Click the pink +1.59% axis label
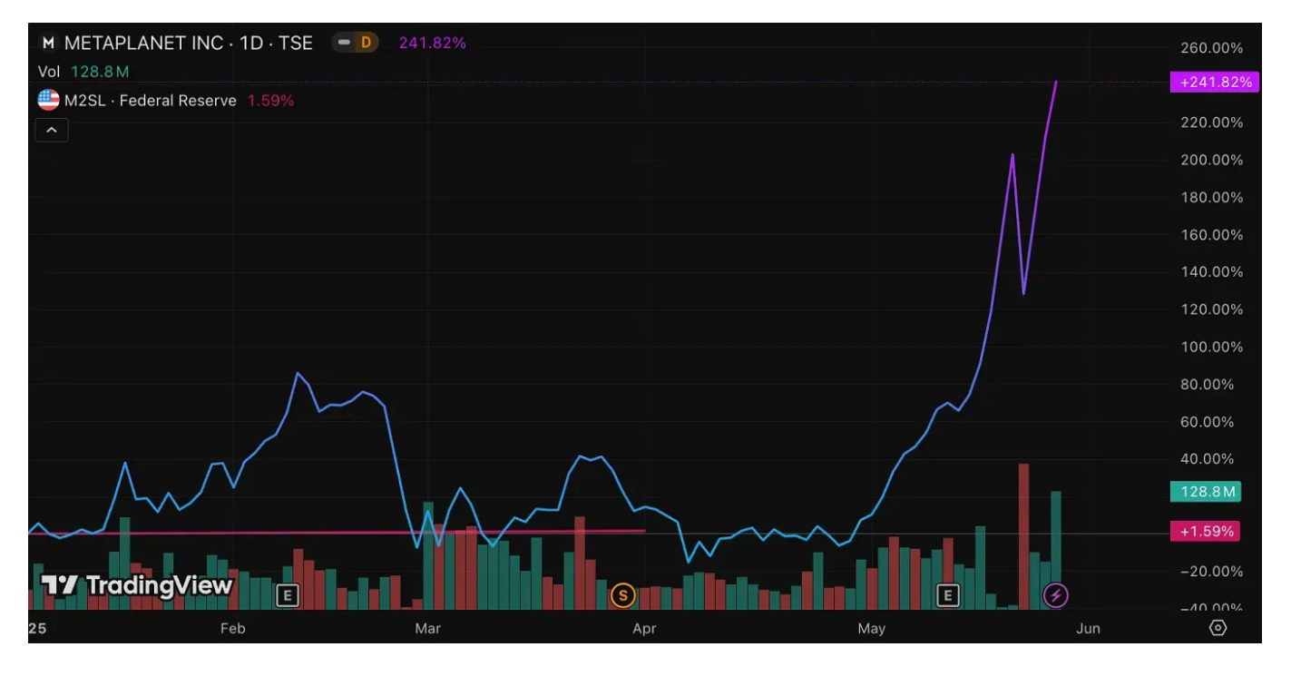 click(1207, 531)
